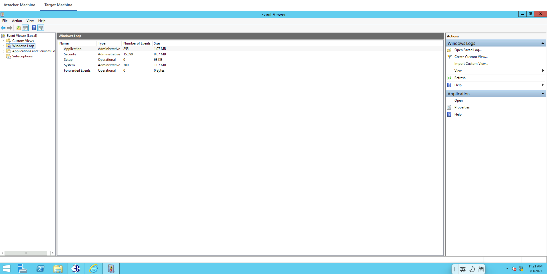547x274 pixels.
Task: Open the View menu in the menu bar
Action: click(x=30, y=21)
